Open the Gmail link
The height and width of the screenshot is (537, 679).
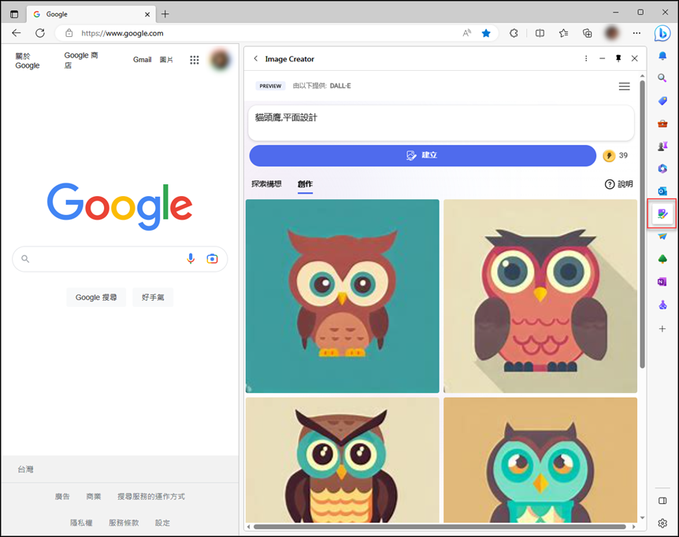[x=142, y=60]
